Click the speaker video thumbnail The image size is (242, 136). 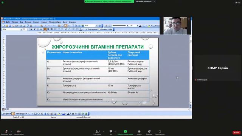(x=175, y=26)
